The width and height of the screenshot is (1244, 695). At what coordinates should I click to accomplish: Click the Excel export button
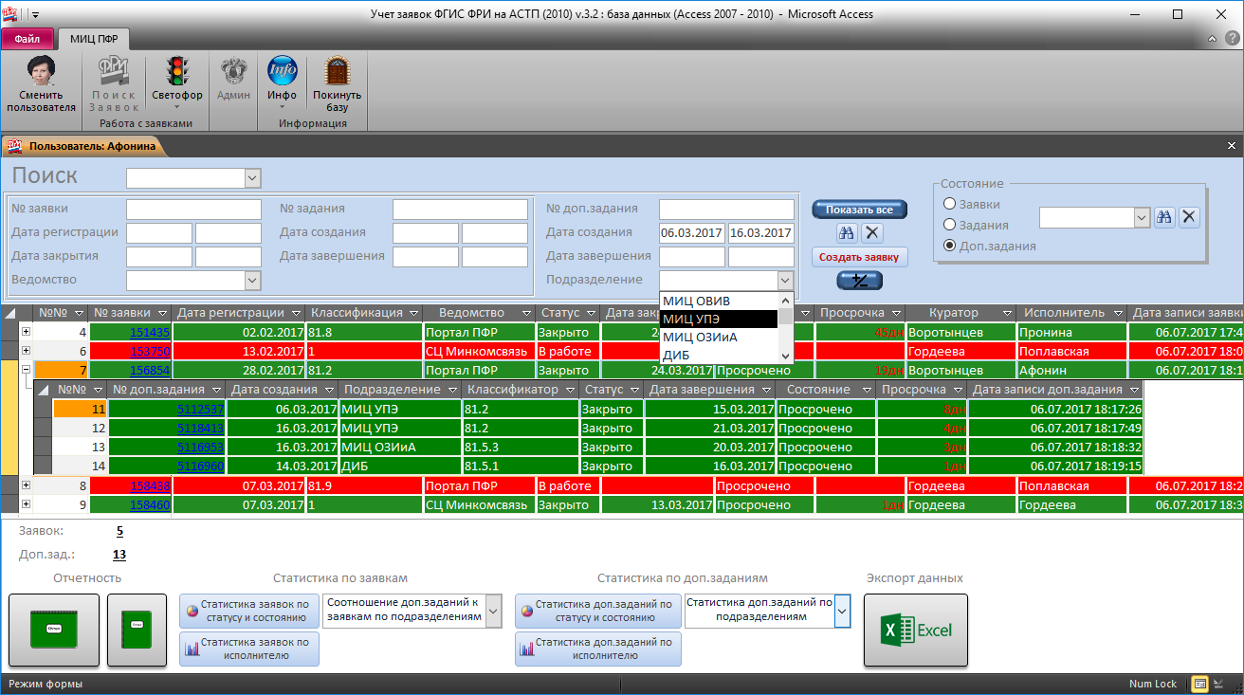point(915,630)
